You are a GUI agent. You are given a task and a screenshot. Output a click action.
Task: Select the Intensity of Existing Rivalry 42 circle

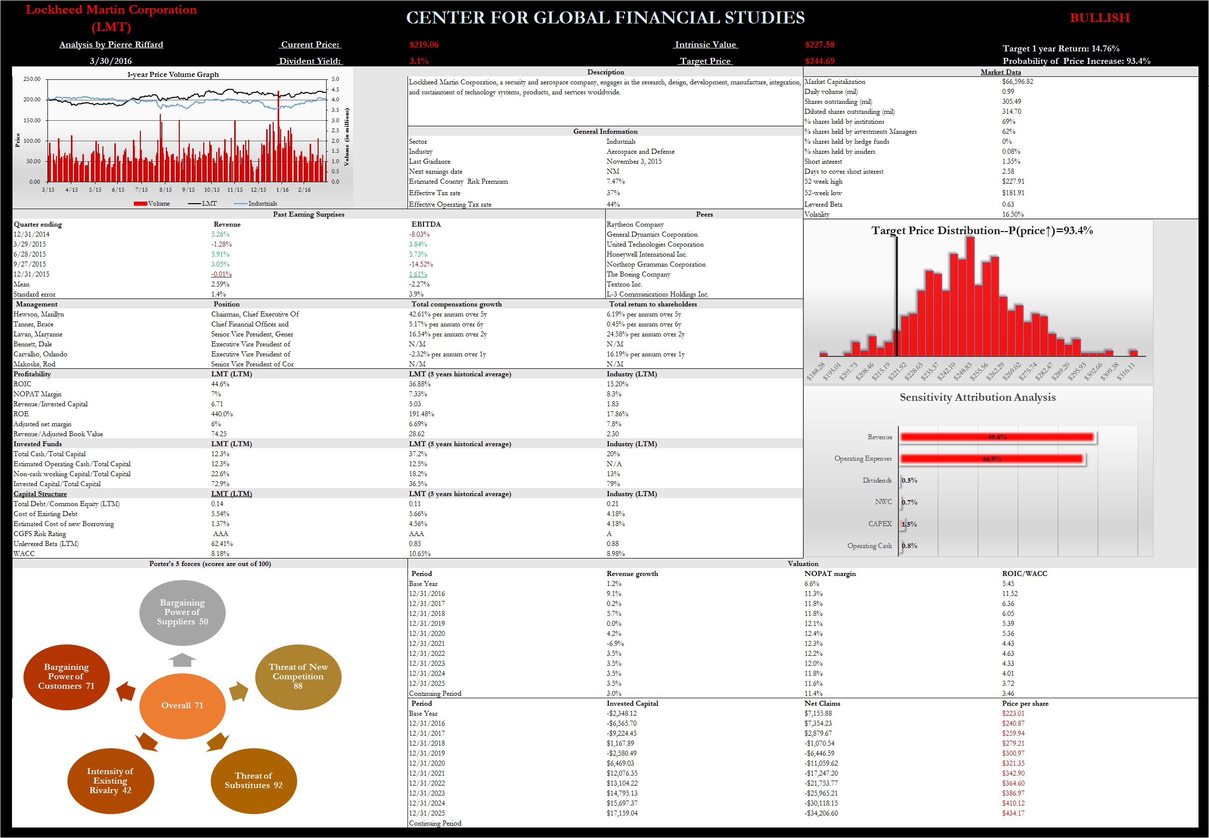click(x=110, y=780)
